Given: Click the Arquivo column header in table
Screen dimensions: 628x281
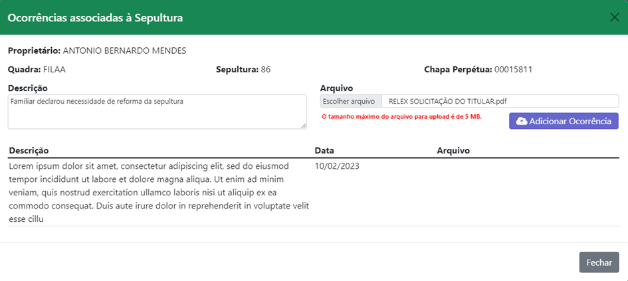Looking at the screenshot, I should tap(453, 151).
